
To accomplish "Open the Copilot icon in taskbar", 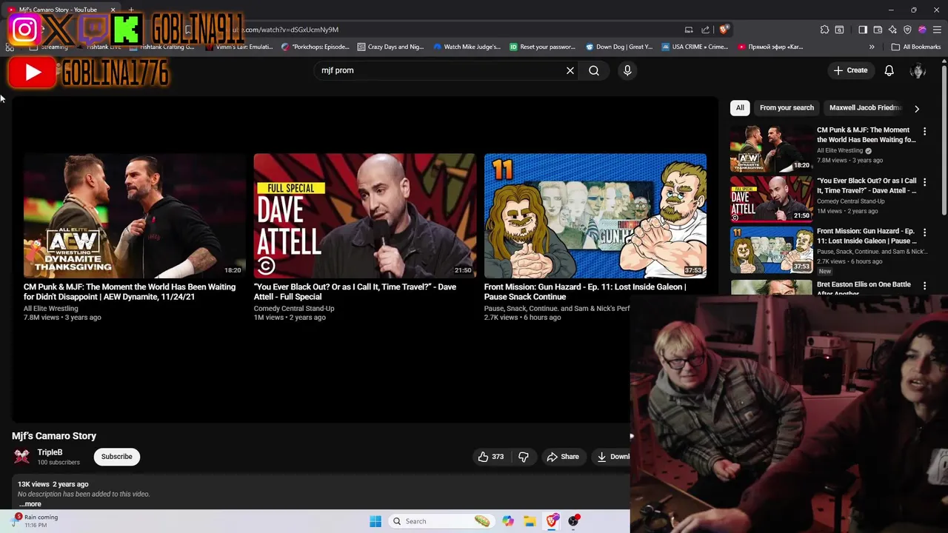I will (508, 521).
